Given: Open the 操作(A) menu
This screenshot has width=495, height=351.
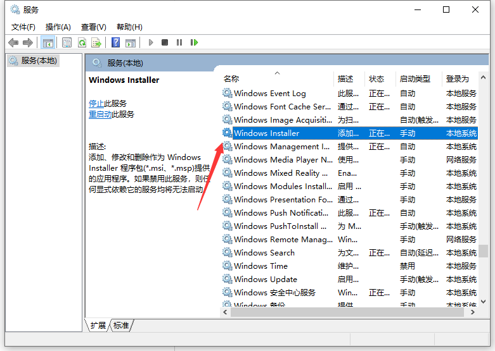Looking at the screenshot, I should (x=58, y=27).
